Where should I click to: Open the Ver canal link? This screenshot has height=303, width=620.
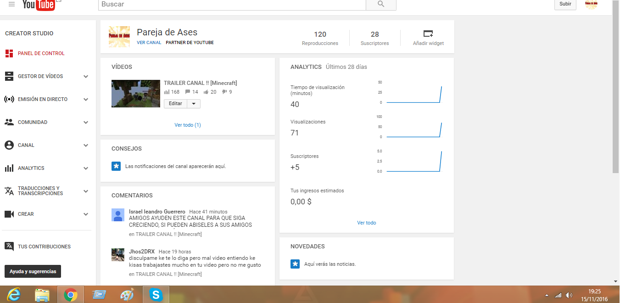click(149, 43)
